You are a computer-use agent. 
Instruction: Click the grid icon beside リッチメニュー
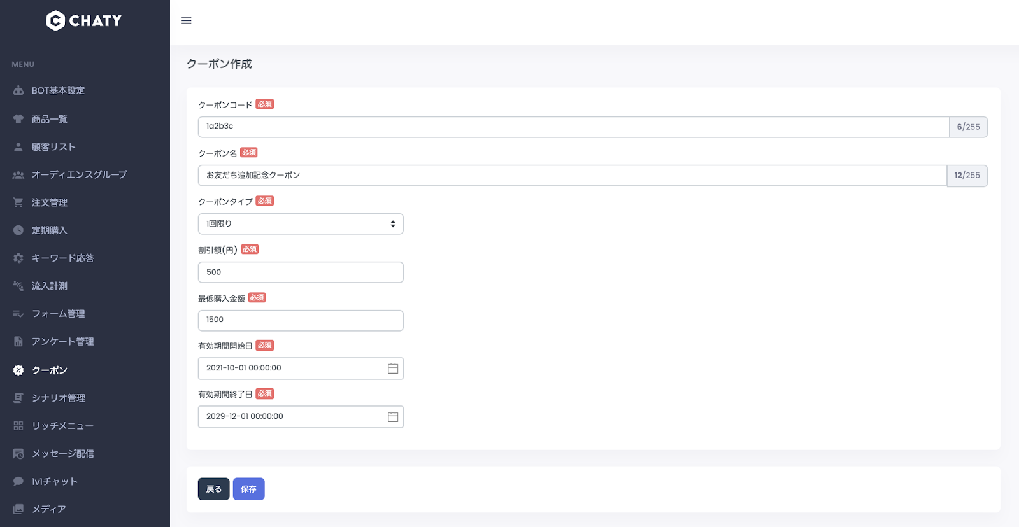tap(18, 426)
